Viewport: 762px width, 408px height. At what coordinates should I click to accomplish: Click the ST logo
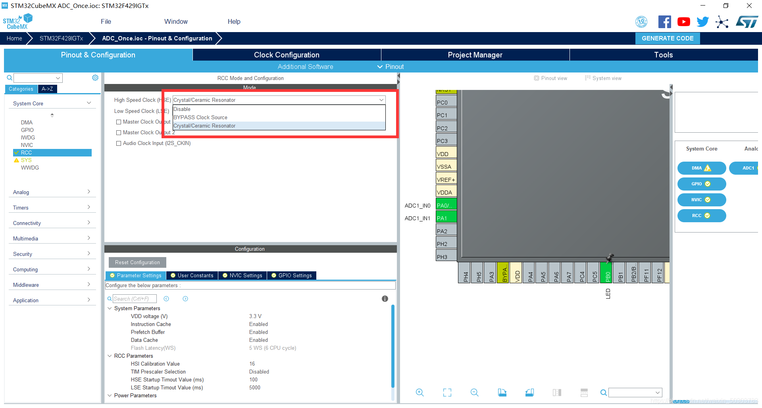pyautogui.click(x=747, y=22)
